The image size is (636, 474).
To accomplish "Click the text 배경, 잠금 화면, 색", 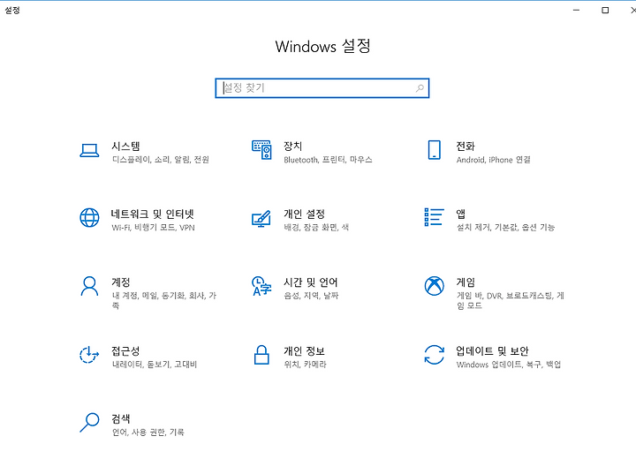I will click(316, 228).
